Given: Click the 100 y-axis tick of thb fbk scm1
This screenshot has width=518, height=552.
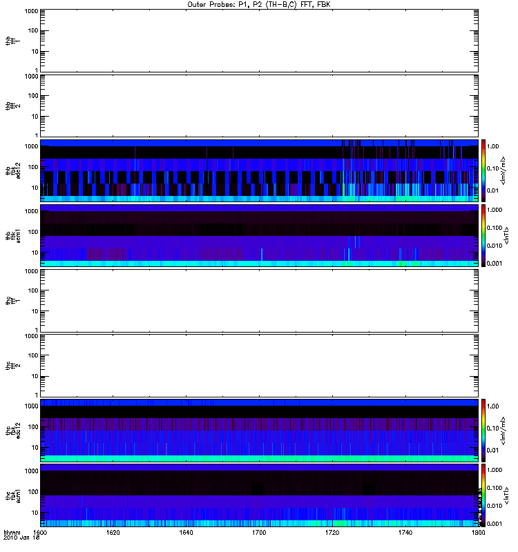Looking at the screenshot, I should pos(33,232).
